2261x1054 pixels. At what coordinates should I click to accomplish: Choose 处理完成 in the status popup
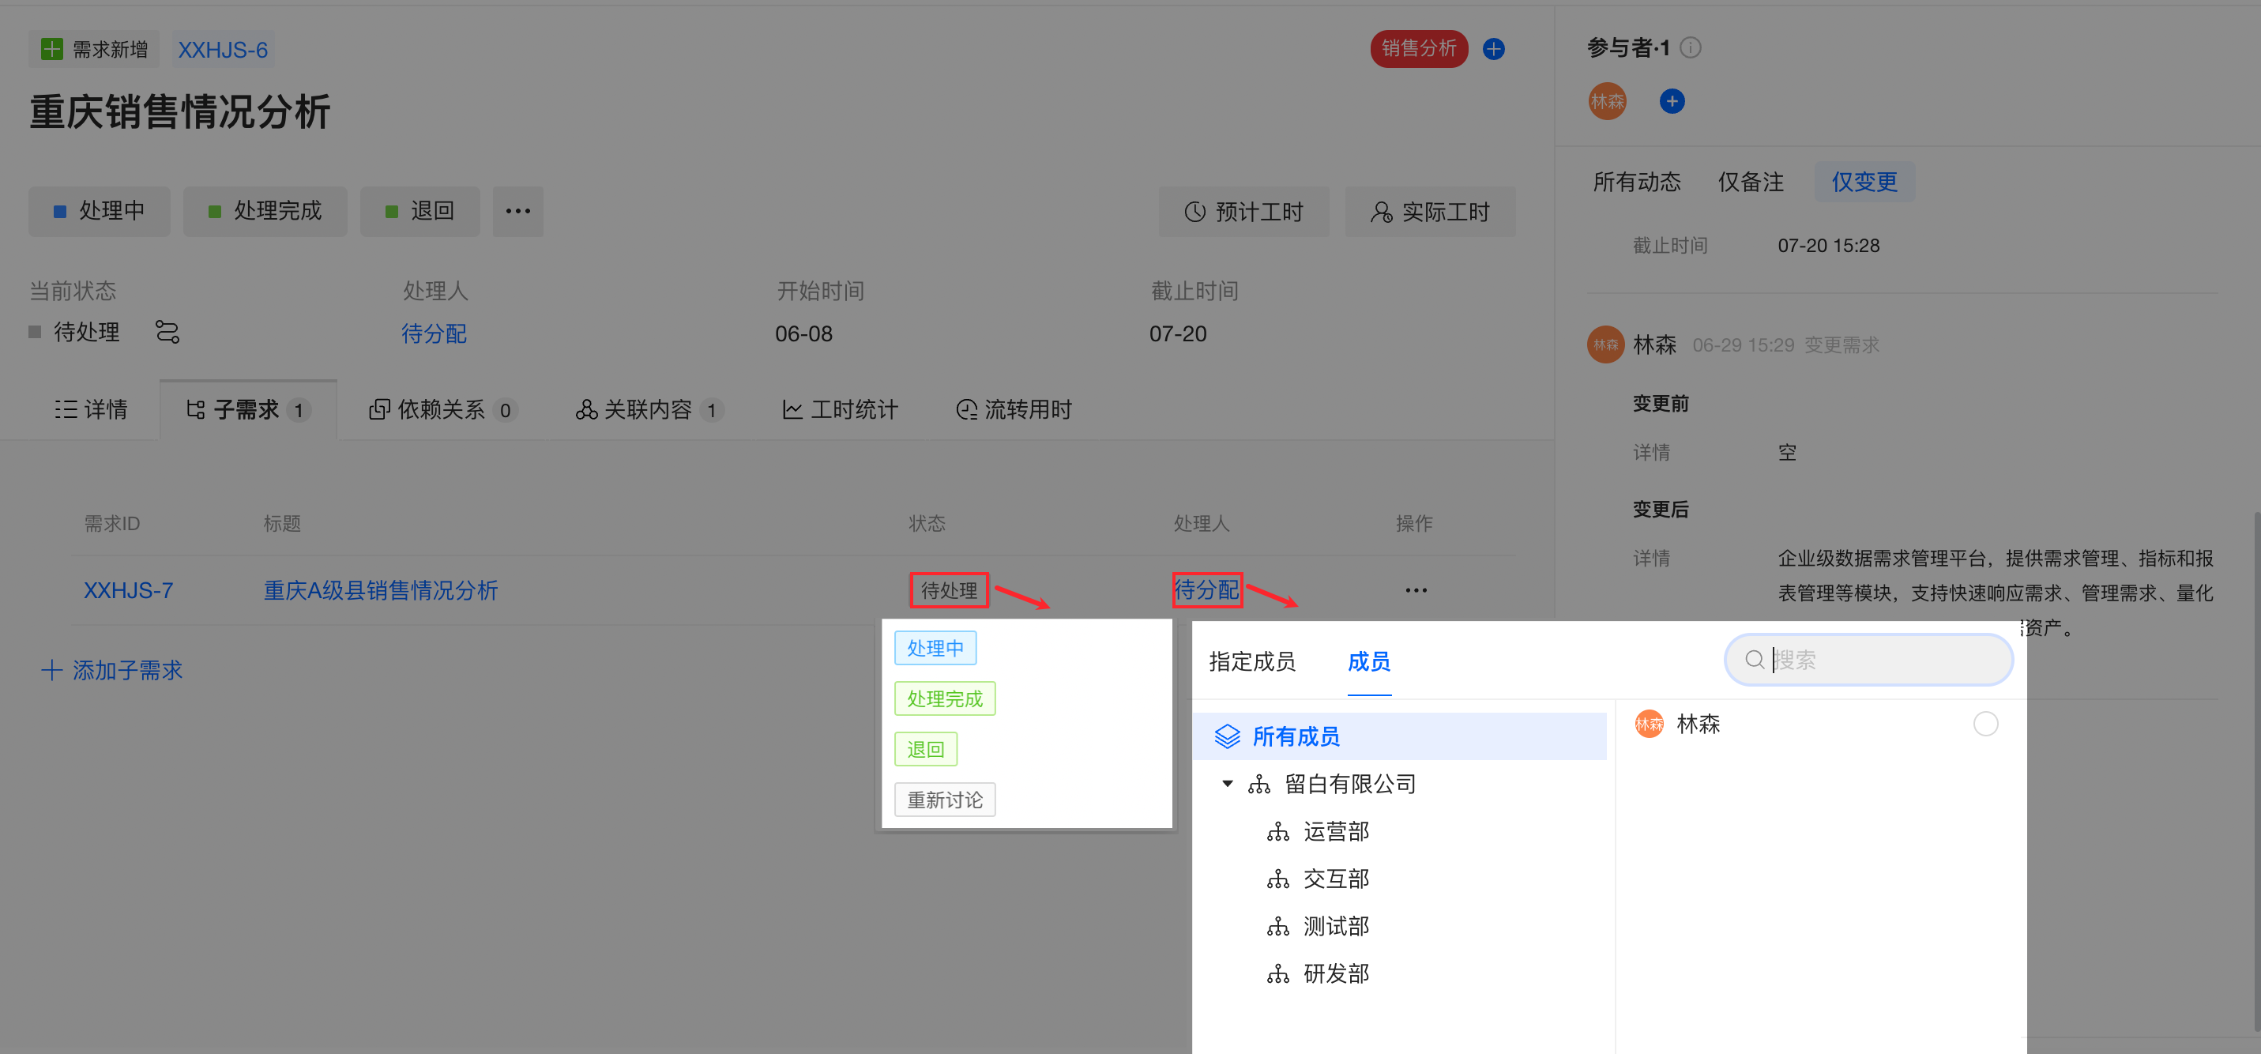click(x=944, y=698)
